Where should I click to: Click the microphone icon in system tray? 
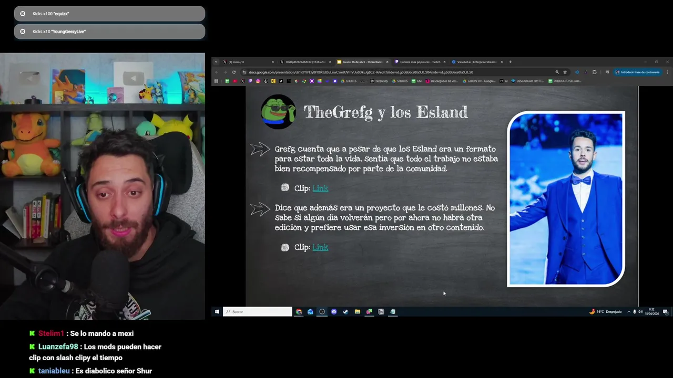635,312
